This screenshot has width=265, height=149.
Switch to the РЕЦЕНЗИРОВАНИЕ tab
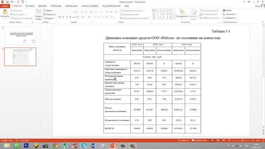(111, 6)
